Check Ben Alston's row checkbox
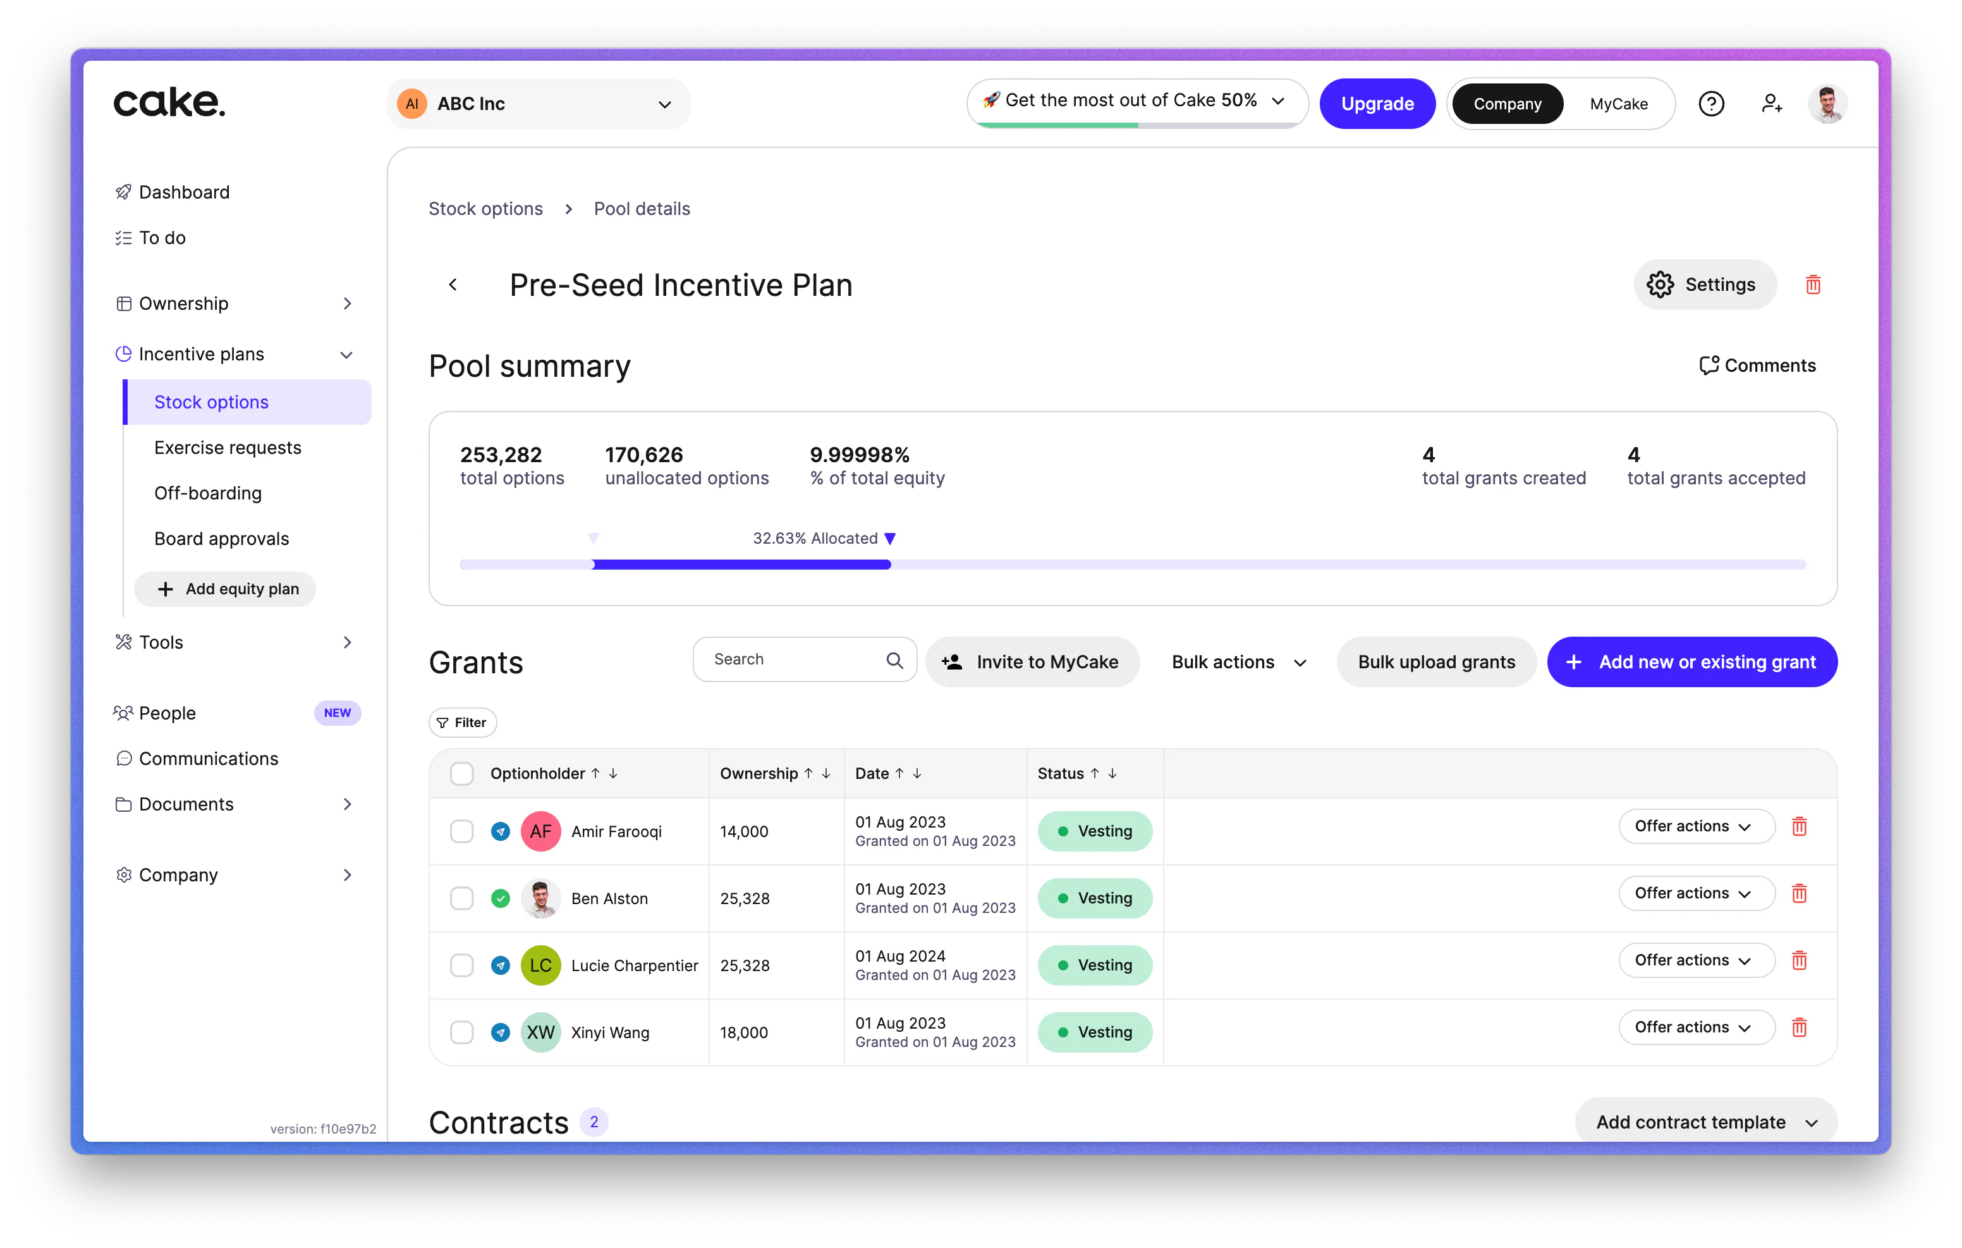 click(x=462, y=898)
